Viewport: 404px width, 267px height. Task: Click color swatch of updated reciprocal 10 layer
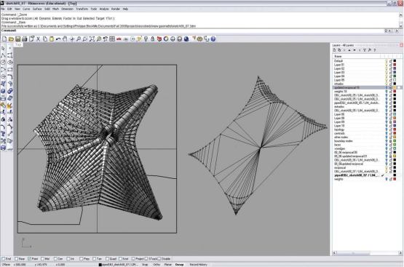click(395, 88)
